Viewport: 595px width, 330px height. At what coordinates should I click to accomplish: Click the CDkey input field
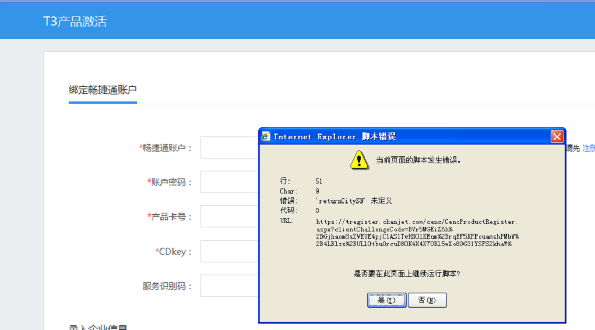click(230, 251)
